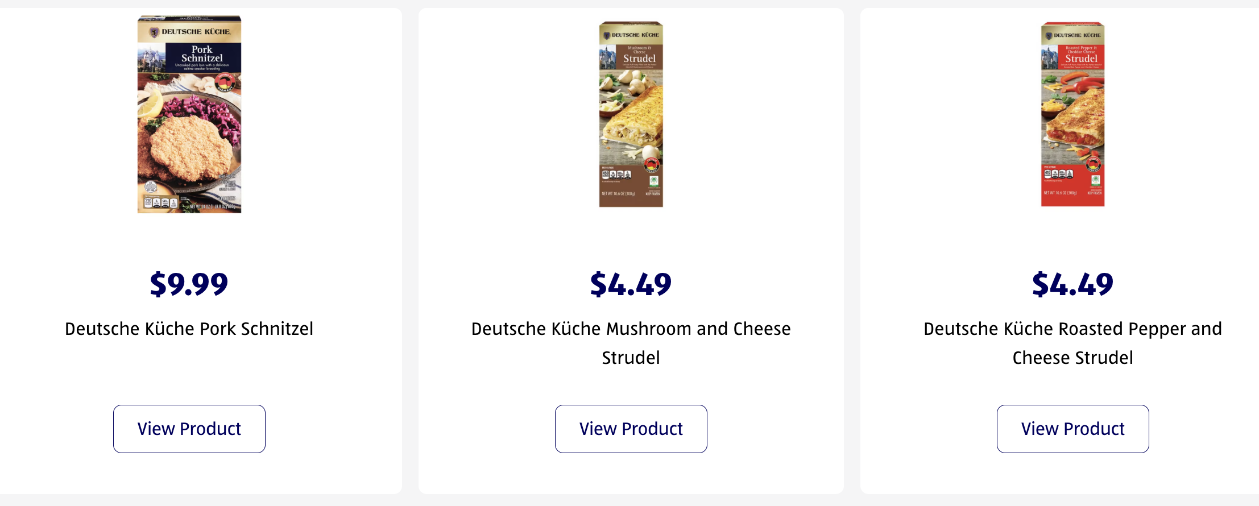
Task: Click the Deutsche Küche Pork Schnitzel title
Action: 189,329
